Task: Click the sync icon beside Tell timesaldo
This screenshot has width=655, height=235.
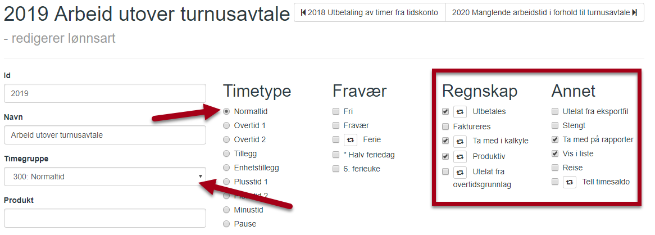Action: (570, 182)
